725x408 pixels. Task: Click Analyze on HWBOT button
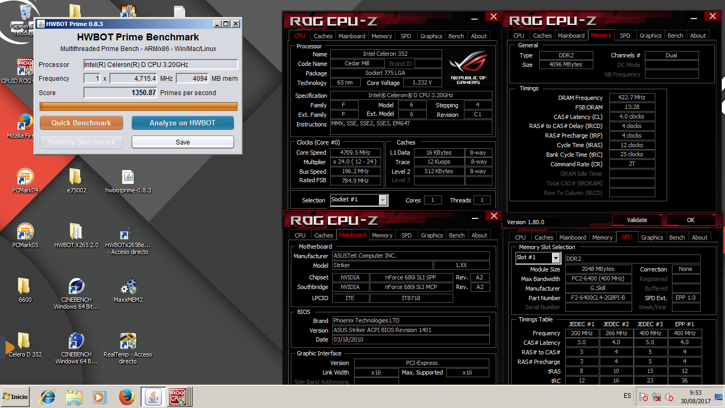(183, 123)
